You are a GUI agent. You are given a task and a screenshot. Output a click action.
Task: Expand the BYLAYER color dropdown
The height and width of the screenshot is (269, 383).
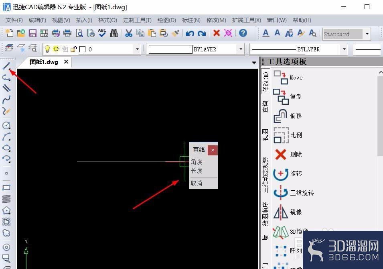click(x=241, y=49)
